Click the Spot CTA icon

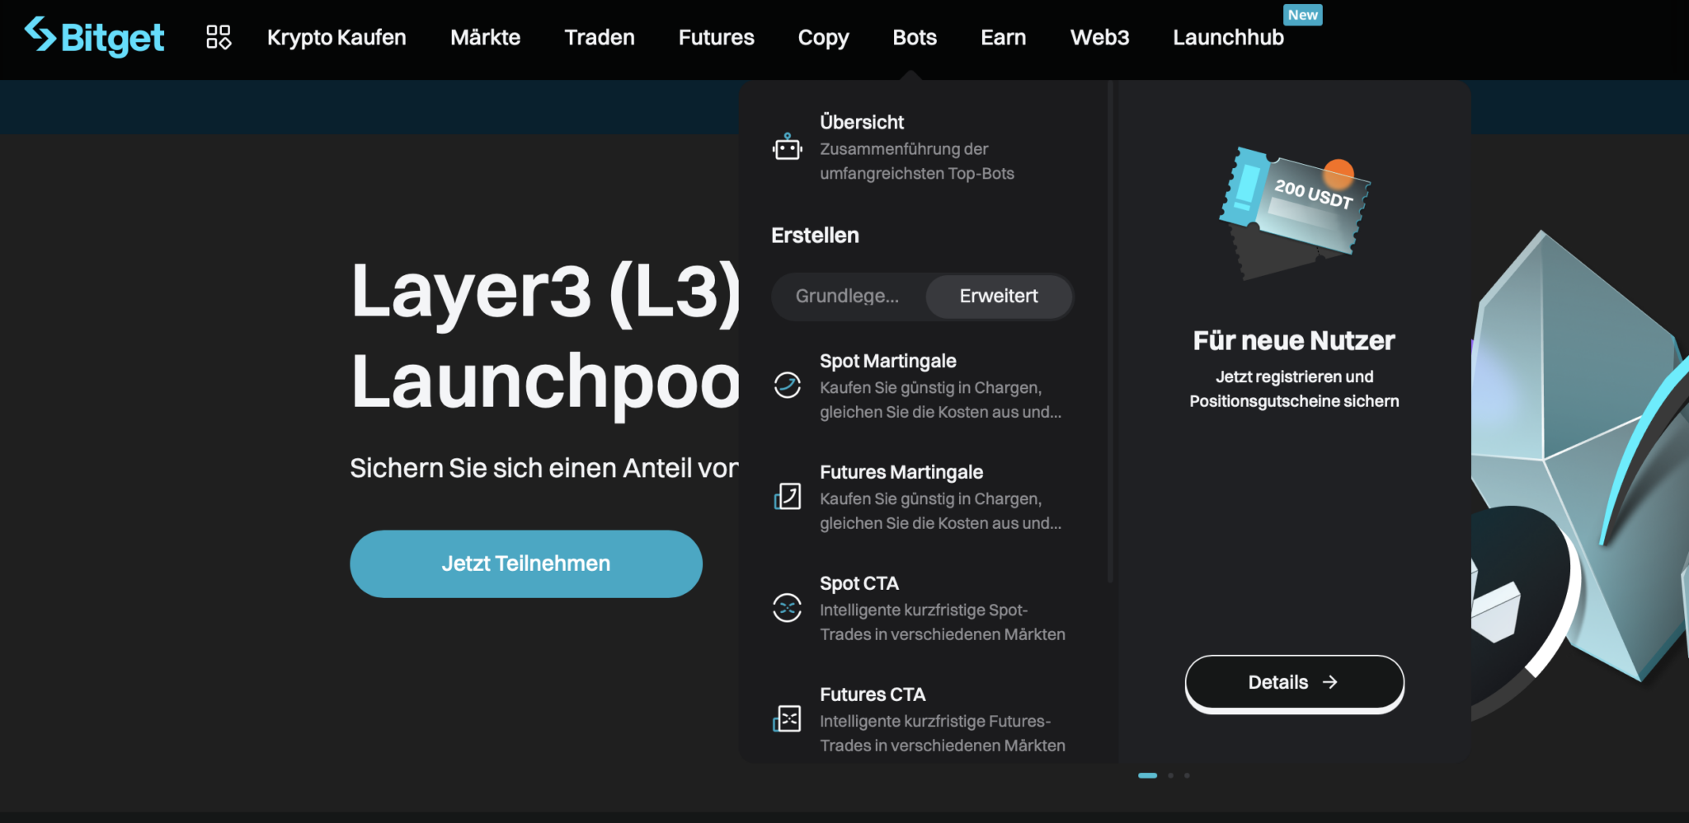coord(787,608)
